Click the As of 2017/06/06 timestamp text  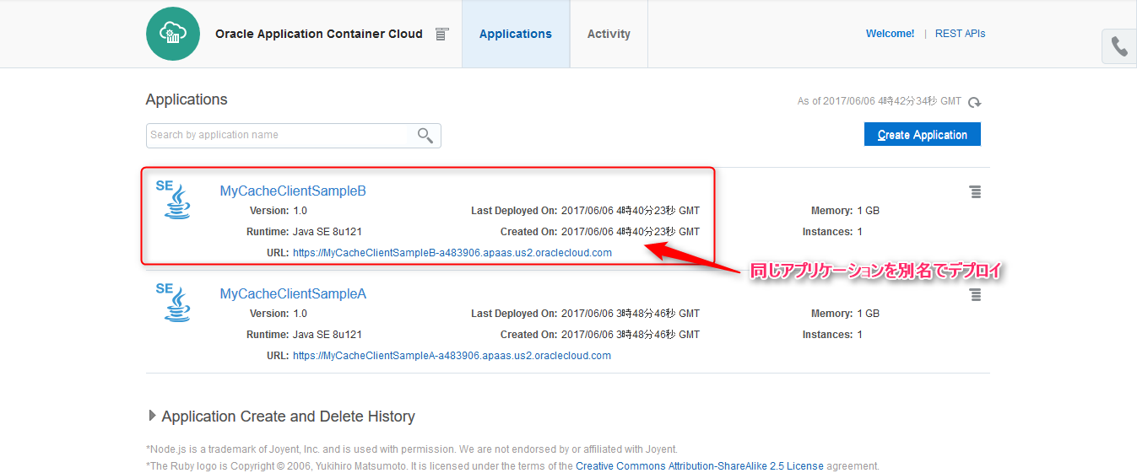tap(880, 101)
